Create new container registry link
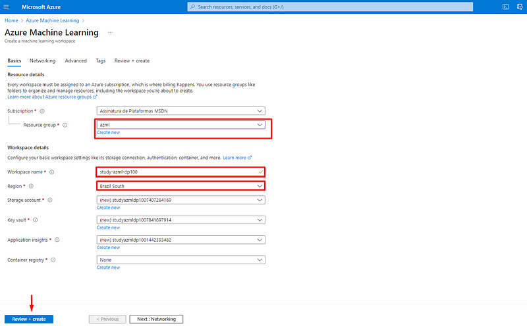 pyautogui.click(x=108, y=268)
